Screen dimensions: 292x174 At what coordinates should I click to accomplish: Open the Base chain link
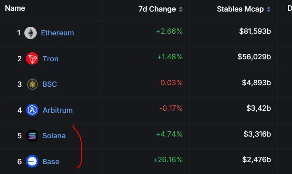coord(51,161)
